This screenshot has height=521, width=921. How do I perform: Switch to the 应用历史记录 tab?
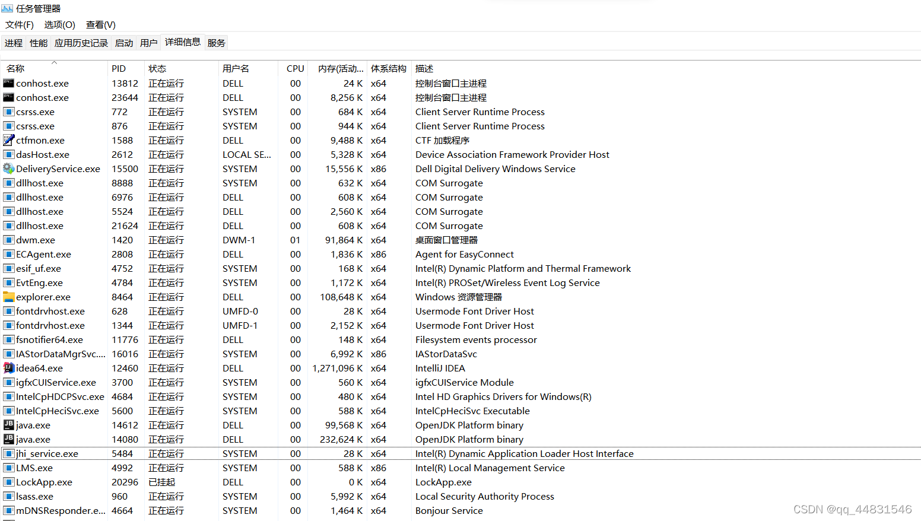[x=81, y=43]
